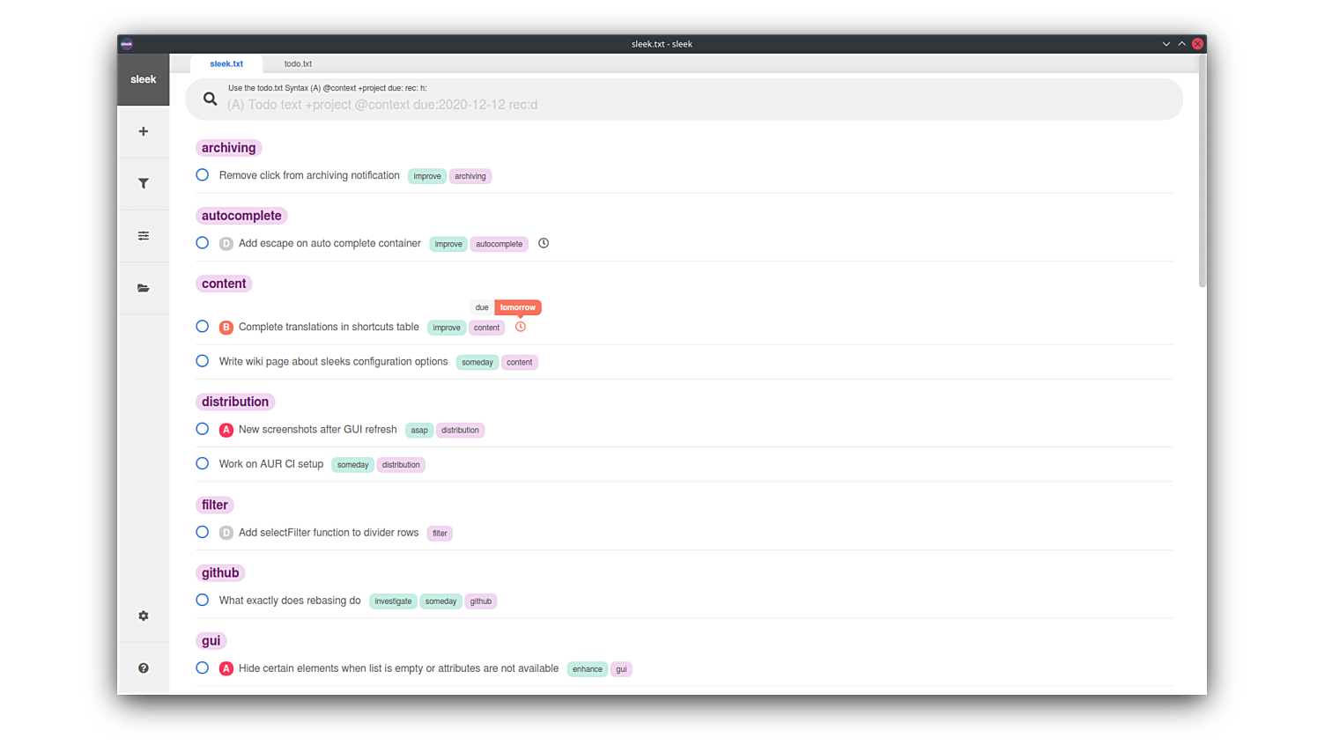The image size is (1325, 745).
Task: Open settings gear in sidebar
Action: point(143,616)
